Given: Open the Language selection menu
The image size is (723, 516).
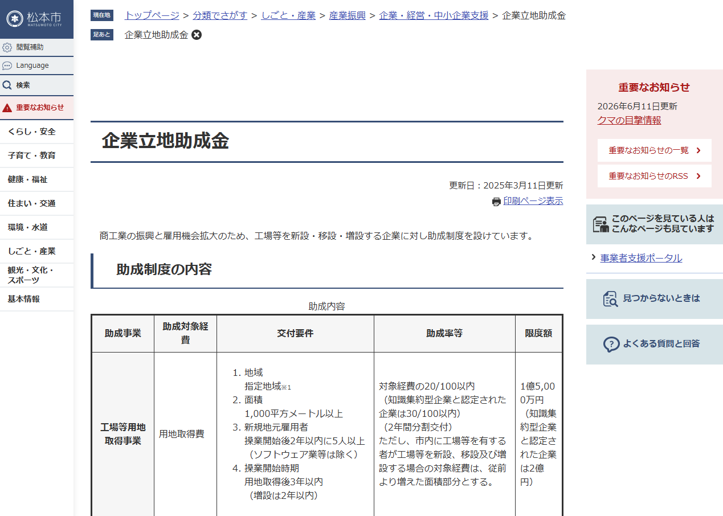Looking at the screenshot, I should point(37,65).
